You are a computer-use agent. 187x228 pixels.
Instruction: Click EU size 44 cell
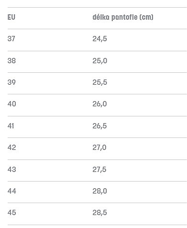(12, 191)
